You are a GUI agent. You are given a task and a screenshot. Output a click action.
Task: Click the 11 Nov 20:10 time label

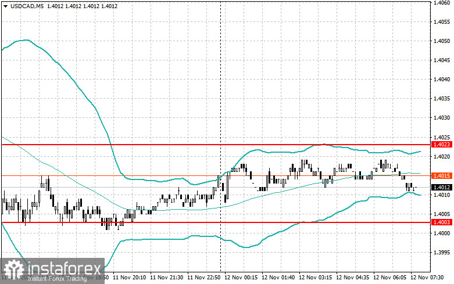tap(130, 278)
